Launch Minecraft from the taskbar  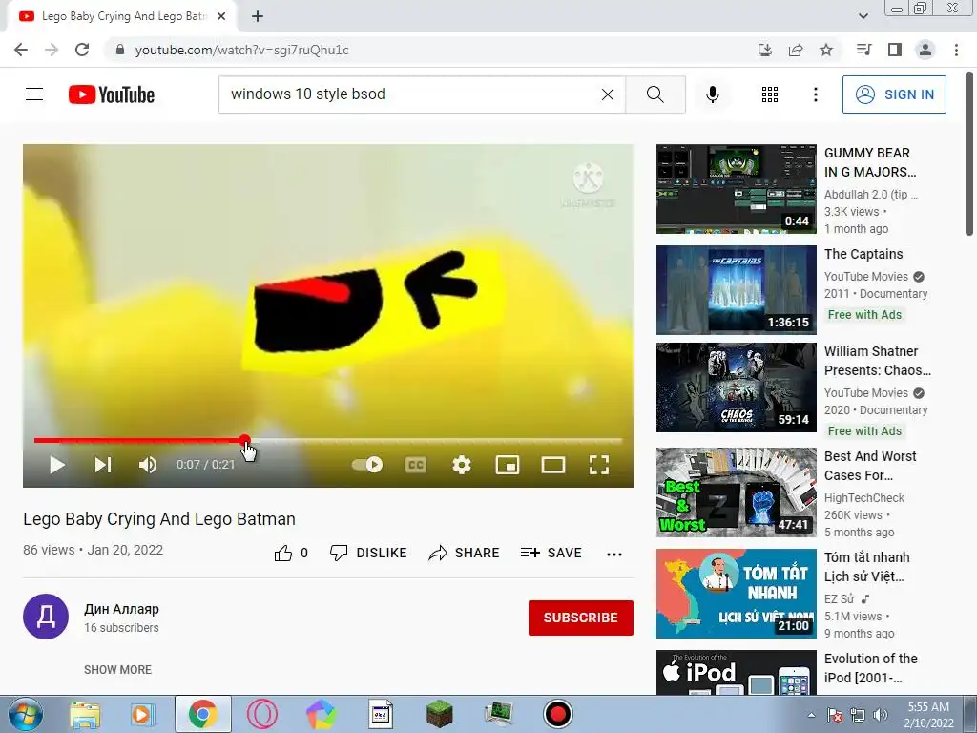[439, 714]
